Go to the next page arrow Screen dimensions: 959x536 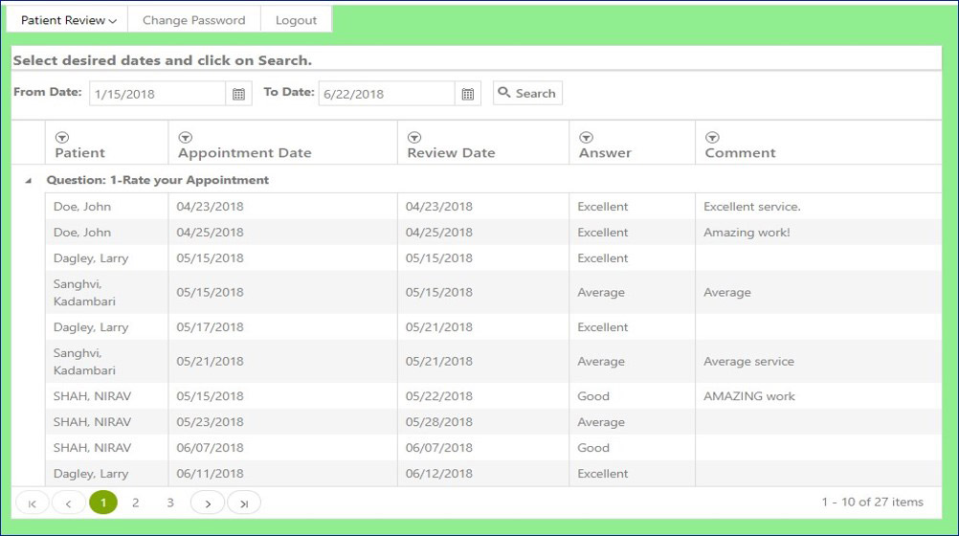(208, 502)
